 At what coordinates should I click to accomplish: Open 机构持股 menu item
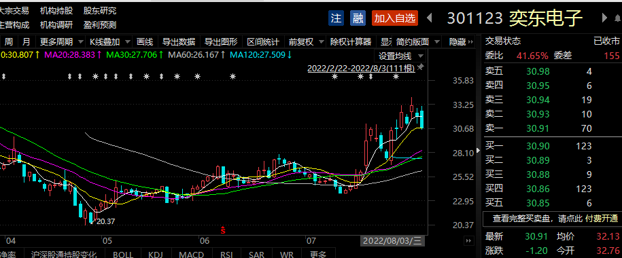point(56,11)
